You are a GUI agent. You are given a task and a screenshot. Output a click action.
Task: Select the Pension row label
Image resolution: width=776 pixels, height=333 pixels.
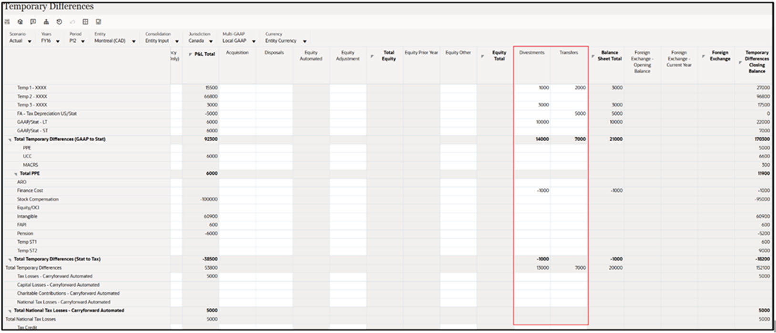click(x=25, y=234)
